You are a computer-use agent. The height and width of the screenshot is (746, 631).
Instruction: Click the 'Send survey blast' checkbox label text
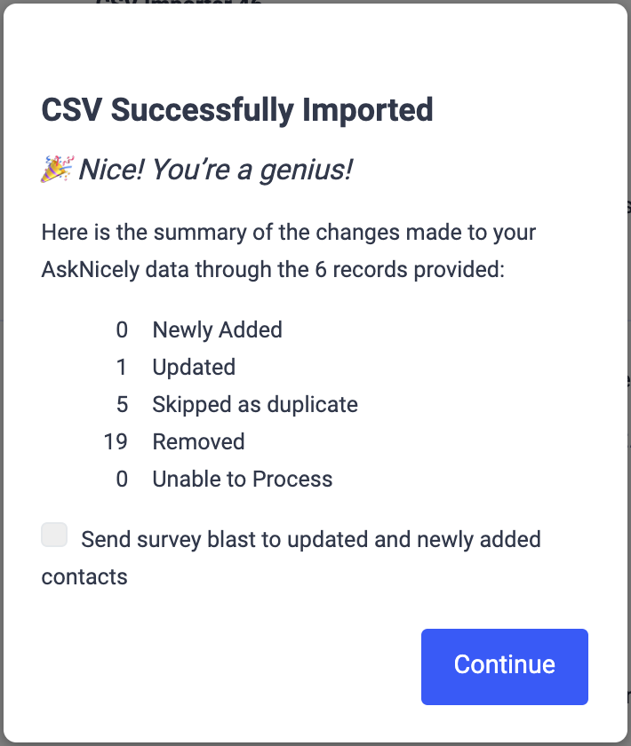(x=310, y=539)
